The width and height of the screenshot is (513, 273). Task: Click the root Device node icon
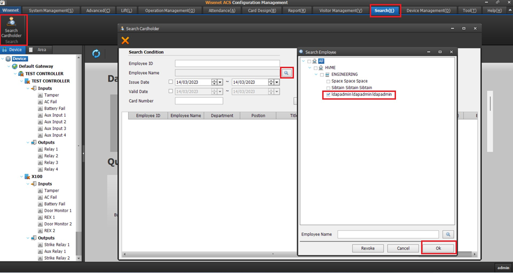[x=8, y=59]
